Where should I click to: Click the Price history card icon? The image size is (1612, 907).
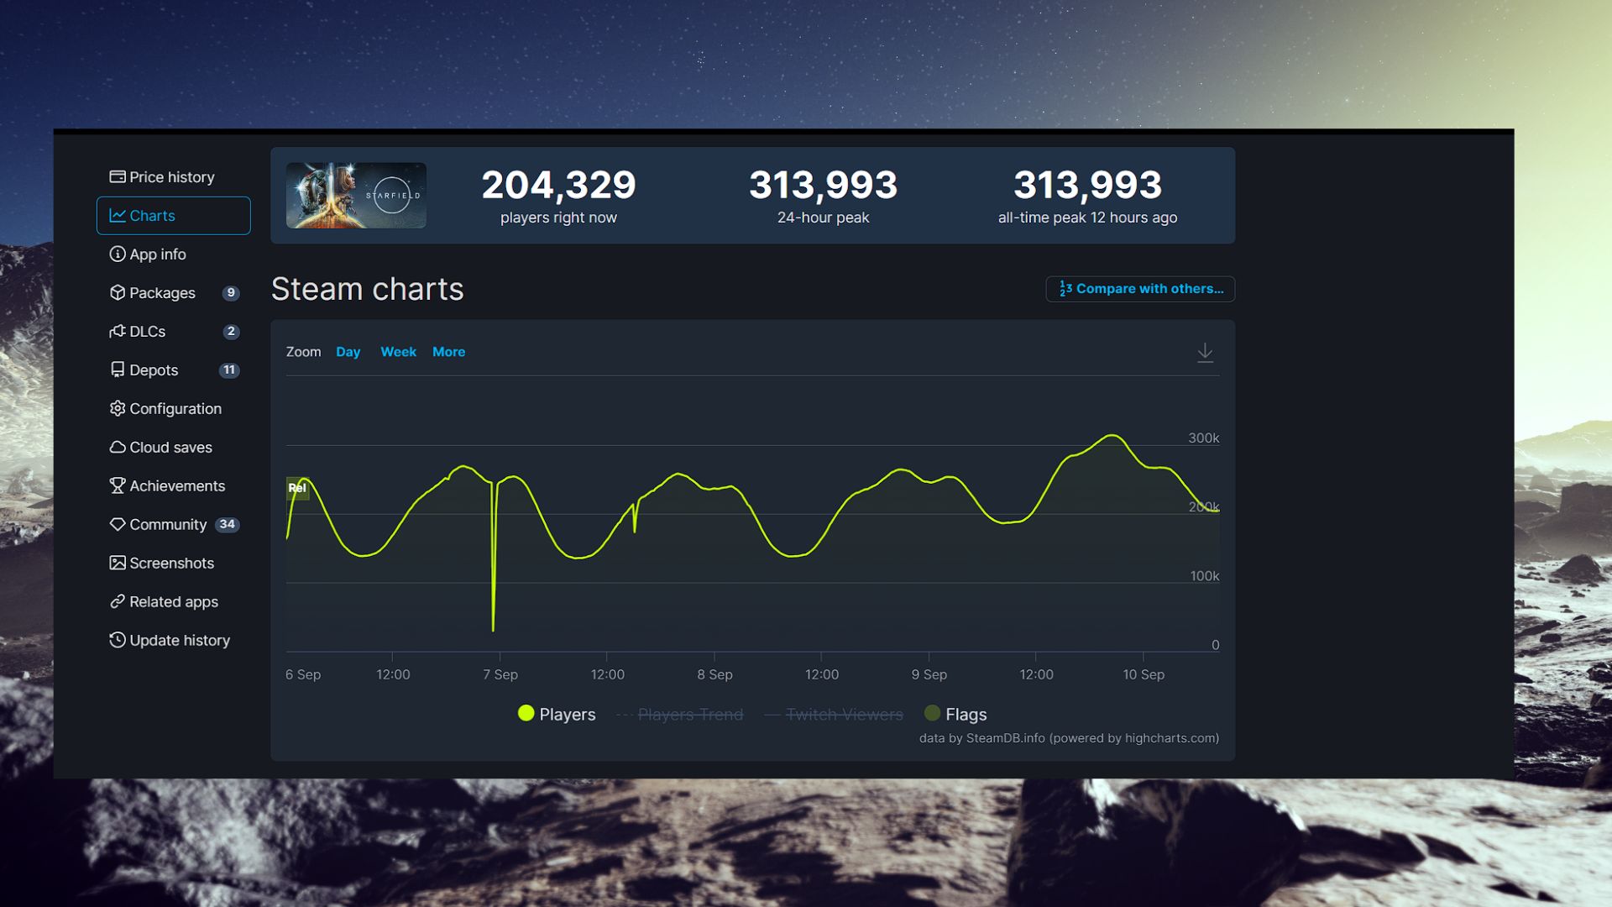tap(118, 176)
